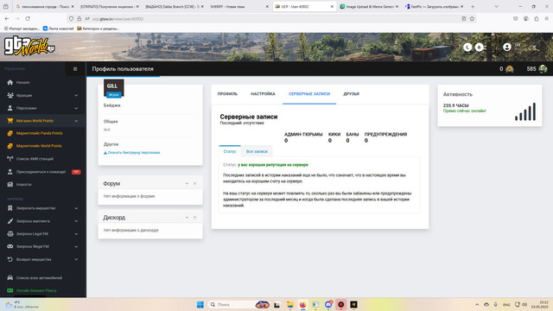This screenshot has width=553, height=311.
Task: Open Firefox account icon in toolbar
Action: [526, 19]
